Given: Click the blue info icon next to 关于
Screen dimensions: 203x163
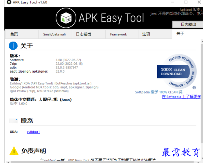Looking at the screenshot, I should tap(13, 46).
